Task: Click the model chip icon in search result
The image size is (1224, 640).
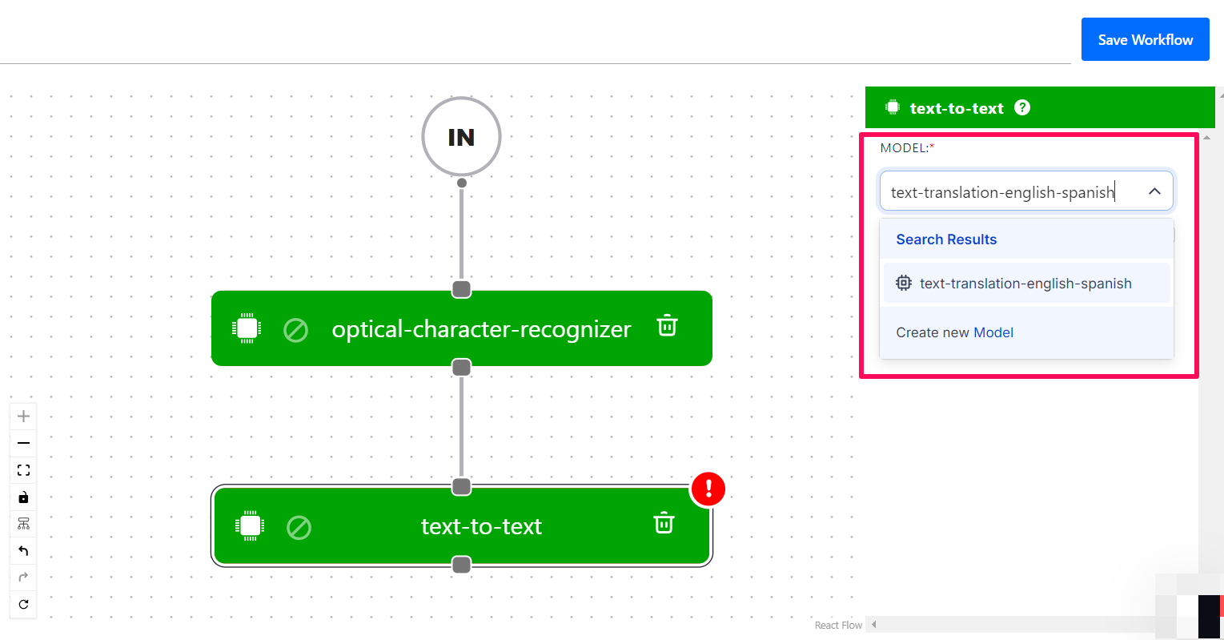Action: tap(904, 283)
